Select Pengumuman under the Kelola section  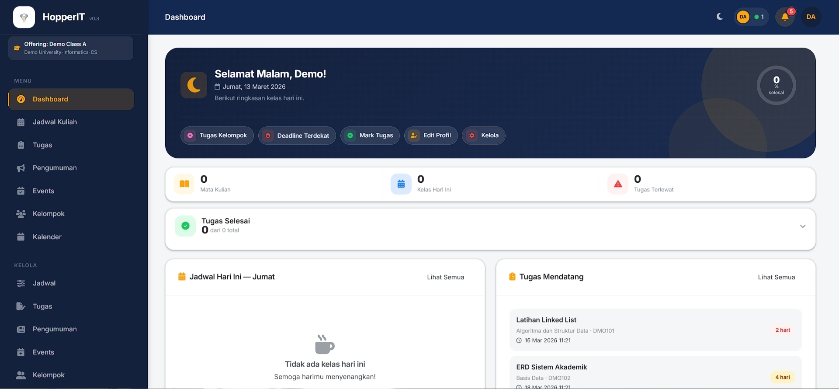point(55,329)
